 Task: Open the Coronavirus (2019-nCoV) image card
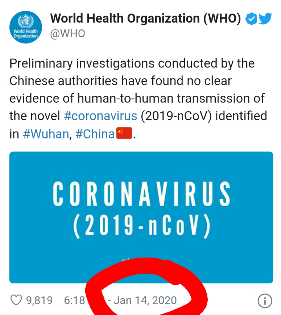[x=141, y=217]
